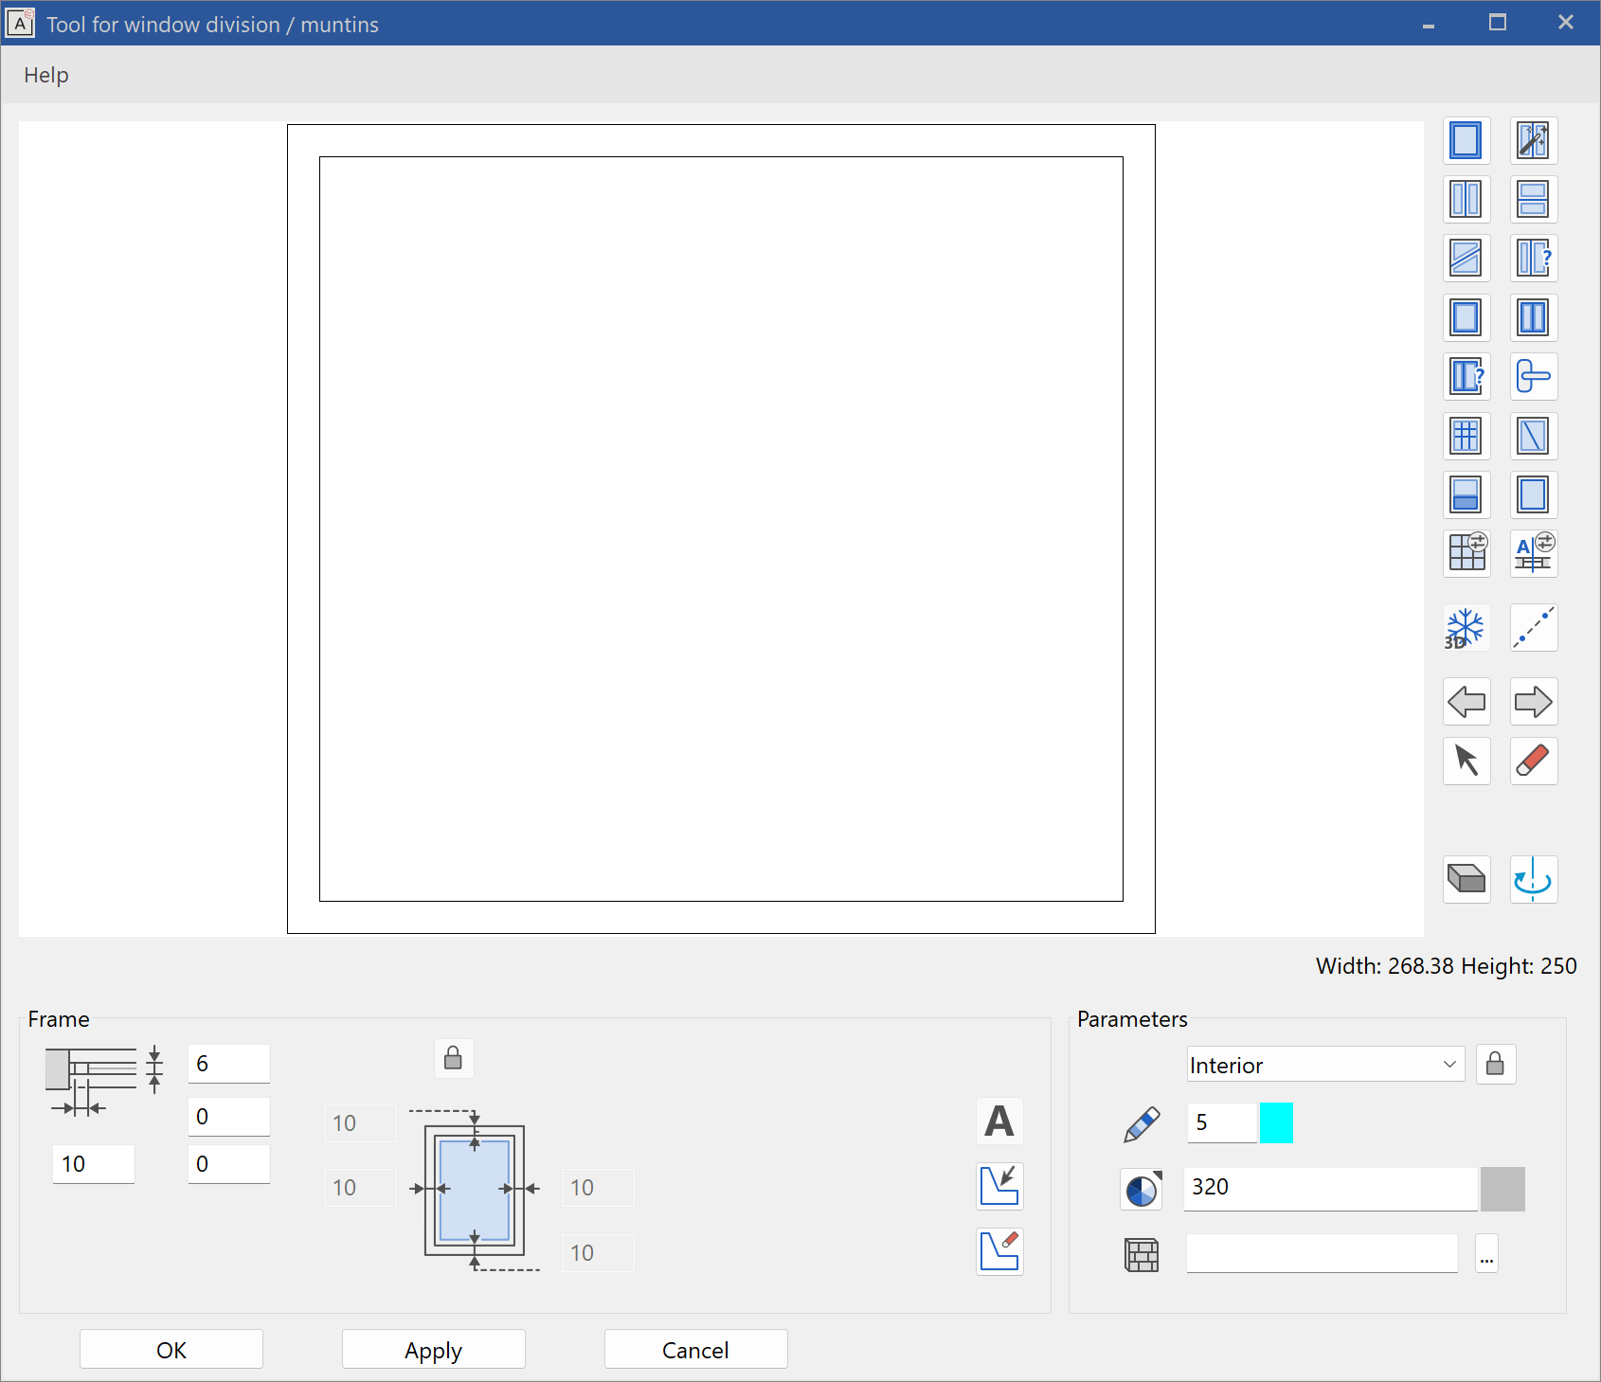This screenshot has height=1382, width=1601.
Task: Click the custom division question-mark icon
Action: pos(1534,258)
